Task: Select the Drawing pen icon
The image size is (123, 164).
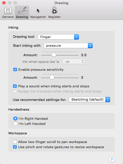Action: coord(22,11)
